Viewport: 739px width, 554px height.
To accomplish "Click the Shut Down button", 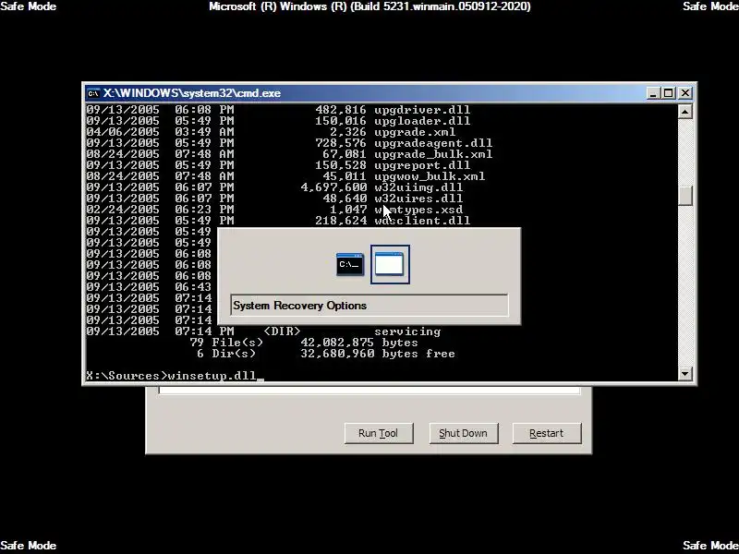I will (464, 433).
